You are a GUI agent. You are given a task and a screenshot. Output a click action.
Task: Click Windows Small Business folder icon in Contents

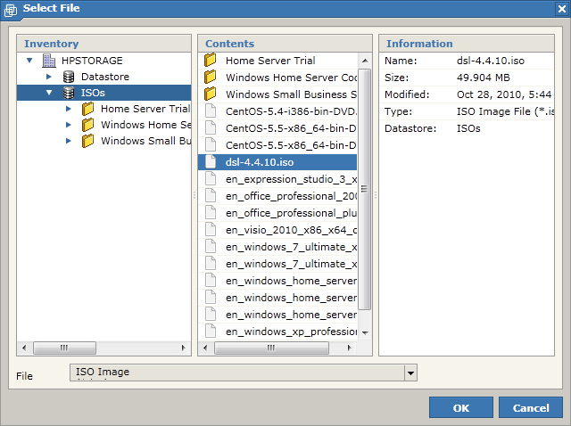point(211,94)
